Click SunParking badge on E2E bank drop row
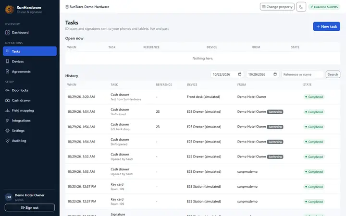Viewport: 346px width, 216px height. pyautogui.click(x=275, y=127)
